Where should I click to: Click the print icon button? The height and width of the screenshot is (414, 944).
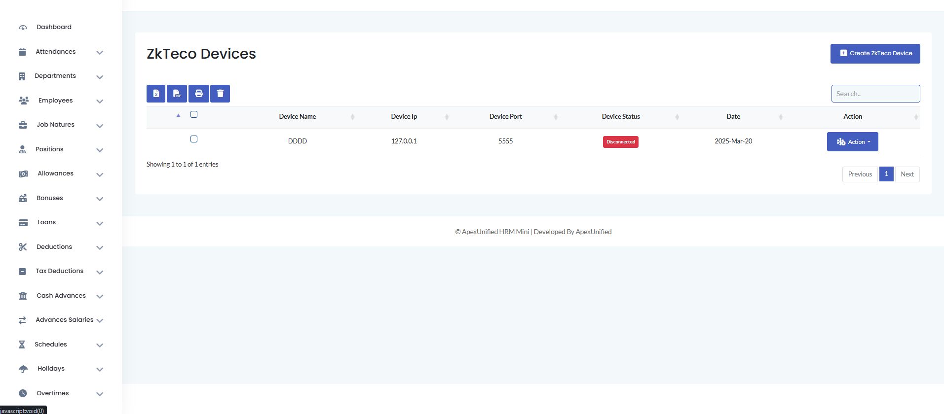[x=199, y=94]
